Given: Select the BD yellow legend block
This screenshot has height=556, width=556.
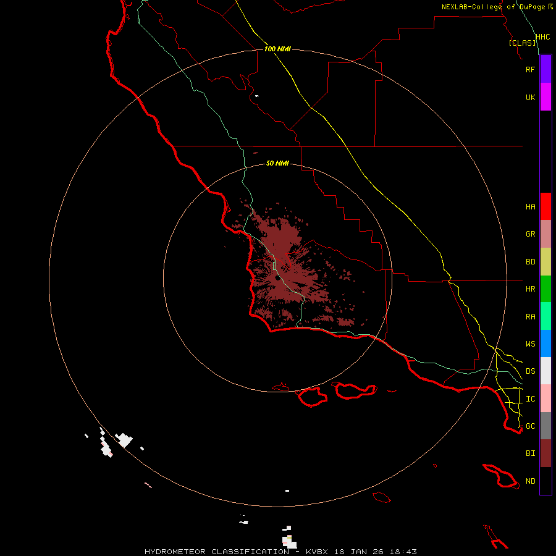Looking at the screenshot, I should pyautogui.click(x=545, y=262).
